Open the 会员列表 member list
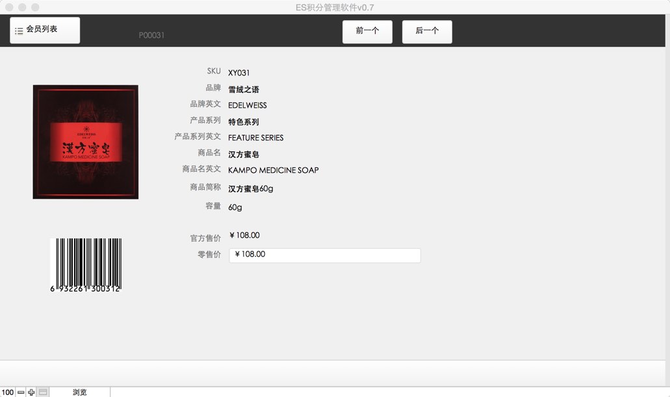The height and width of the screenshot is (397, 670). coord(45,31)
